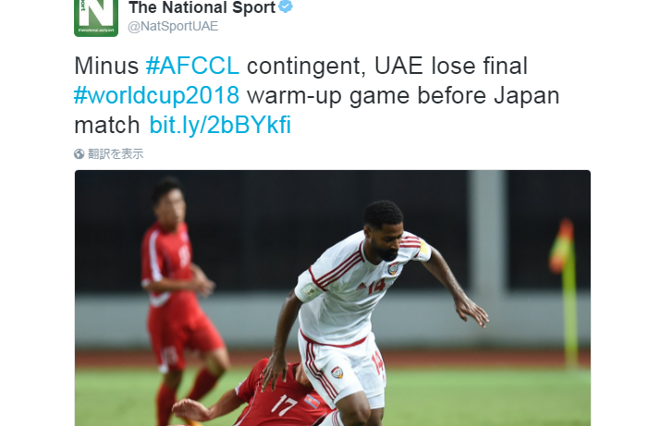Click the tweet text "warm-up game before Japan"
The height and width of the screenshot is (426, 672).
[403, 95]
